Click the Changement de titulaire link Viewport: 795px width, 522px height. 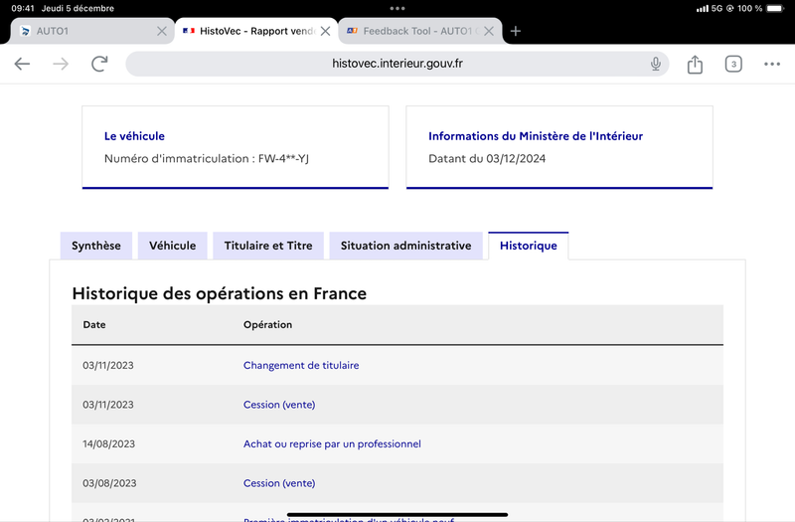pos(301,365)
